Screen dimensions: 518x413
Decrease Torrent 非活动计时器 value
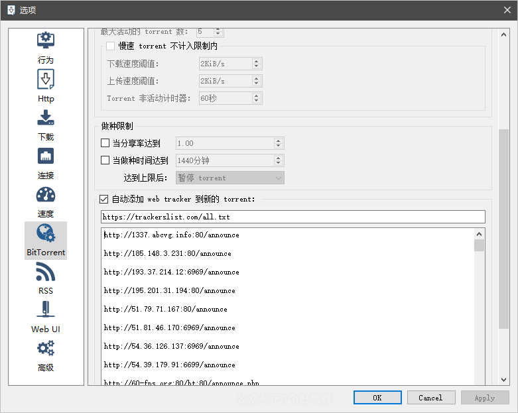[x=257, y=101]
